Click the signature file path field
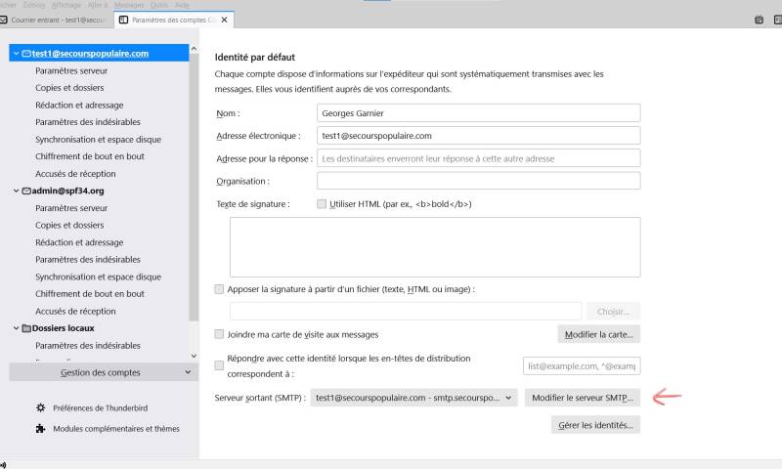The image size is (782, 469). click(406, 312)
